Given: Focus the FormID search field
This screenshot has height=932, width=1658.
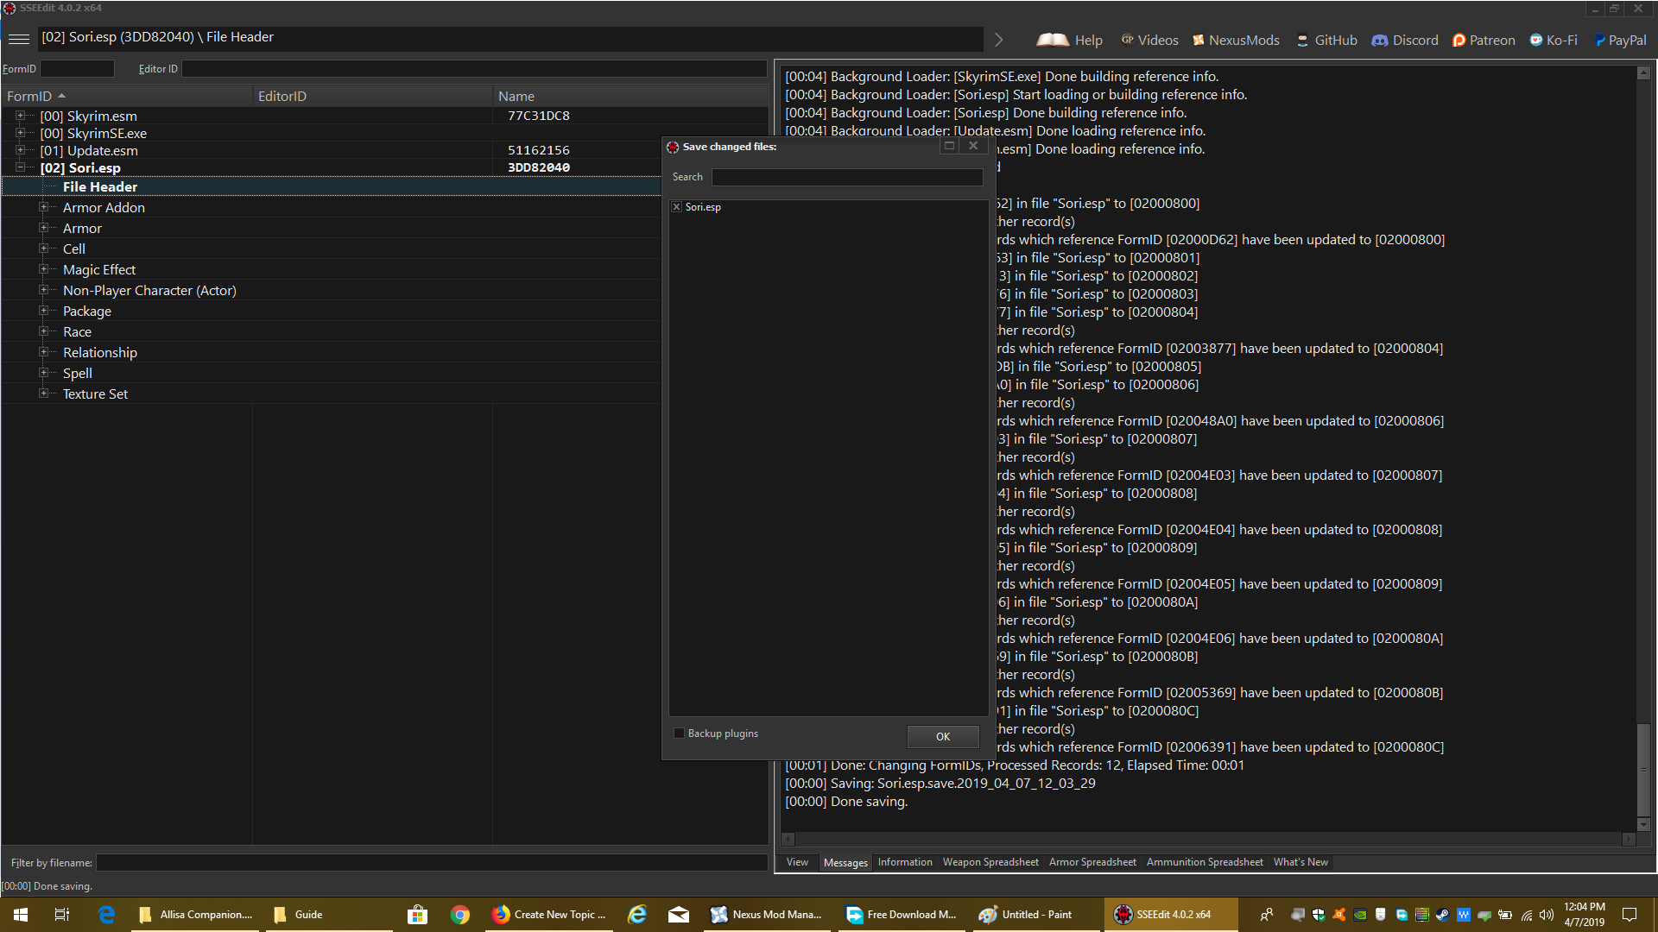Looking at the screenshot, I should [77, 69].
